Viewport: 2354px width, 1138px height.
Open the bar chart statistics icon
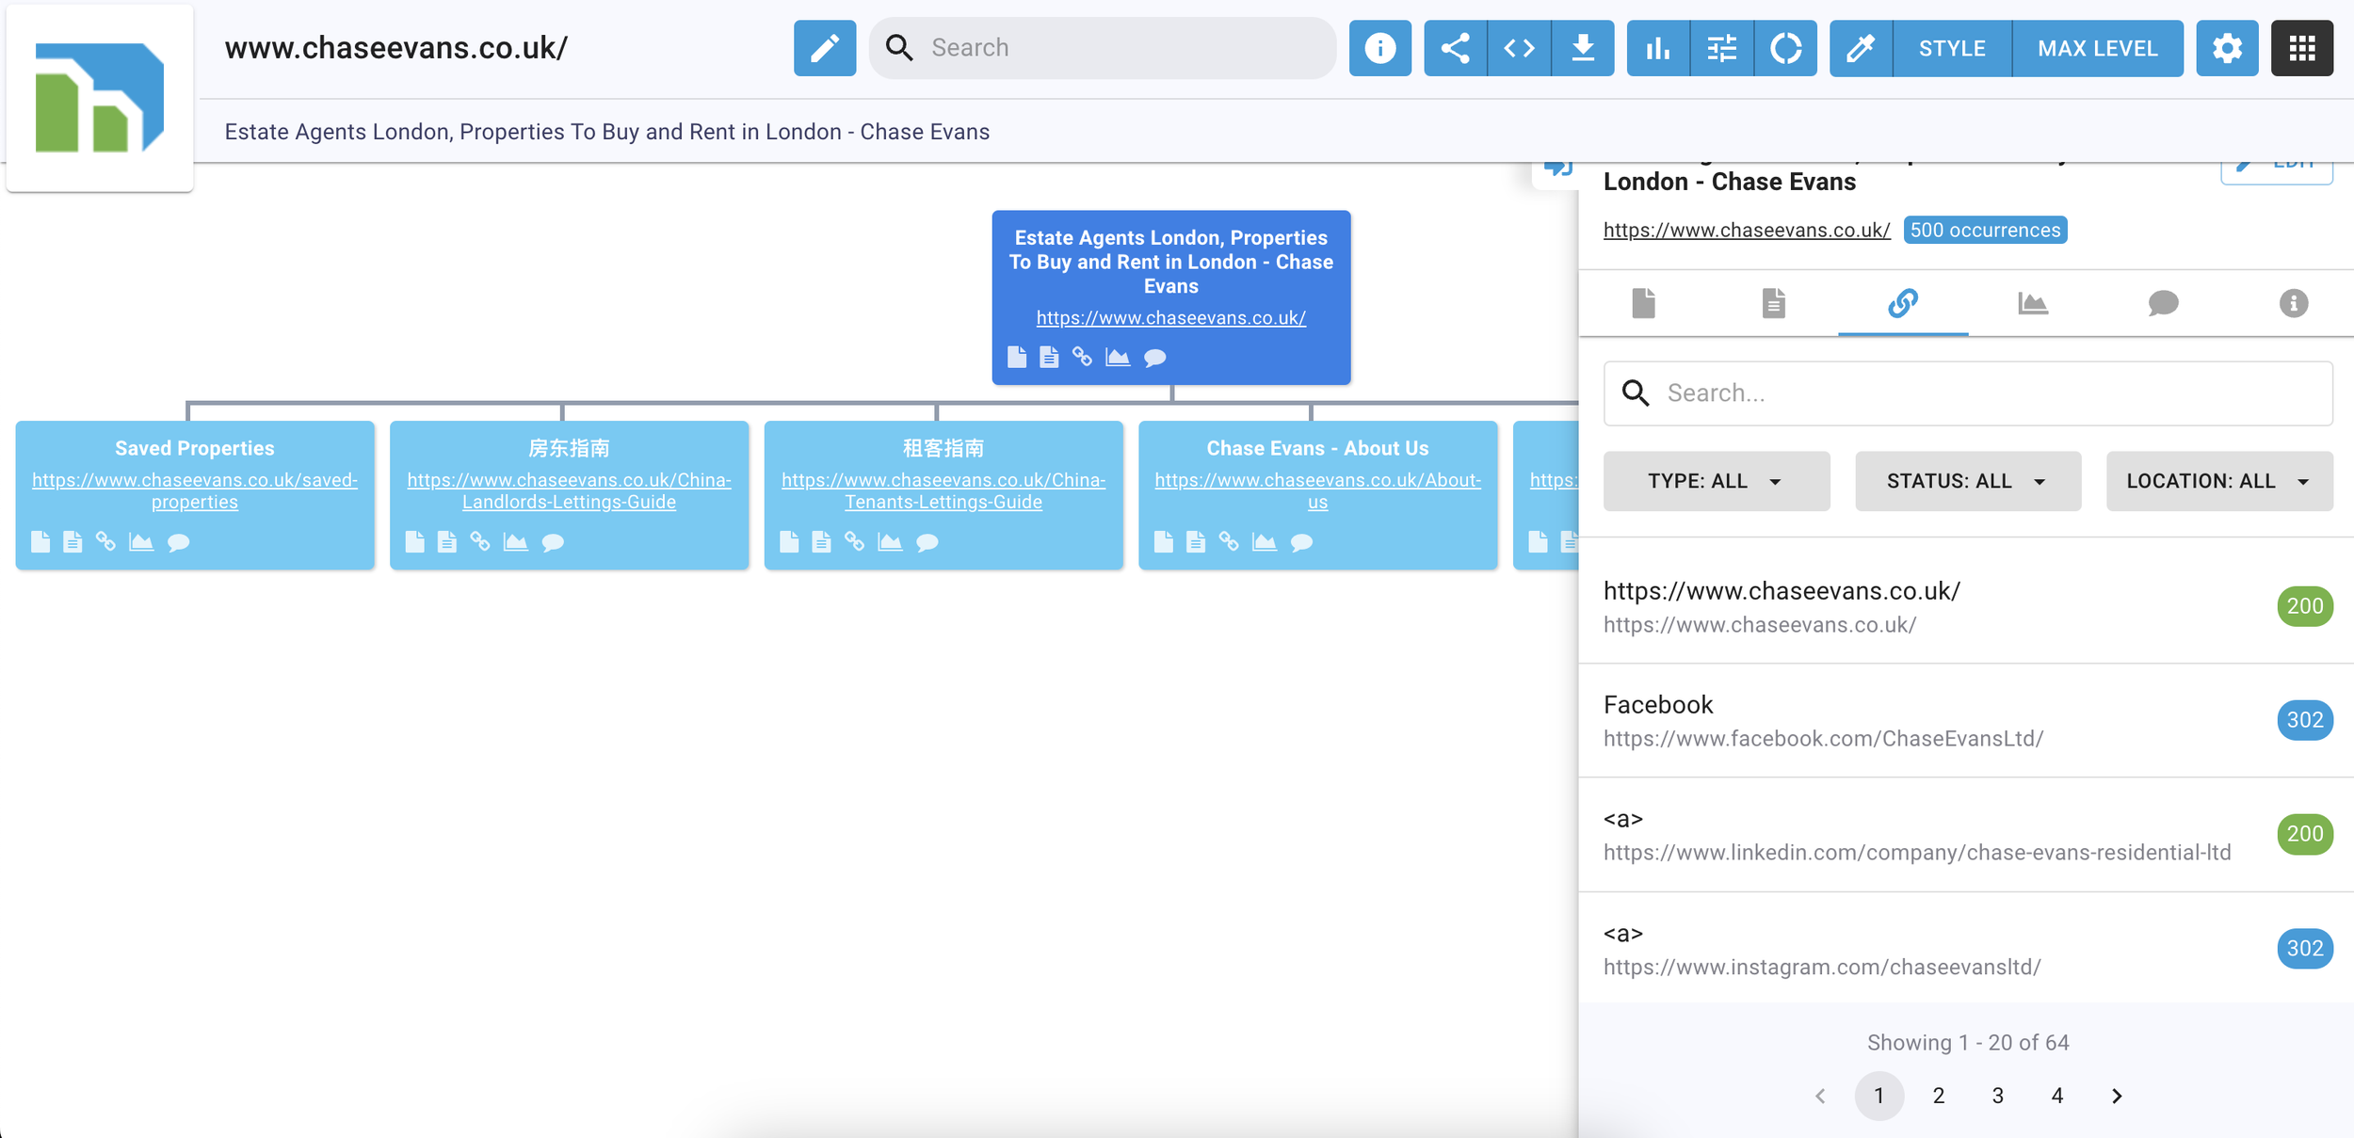tap(1658, 48)
